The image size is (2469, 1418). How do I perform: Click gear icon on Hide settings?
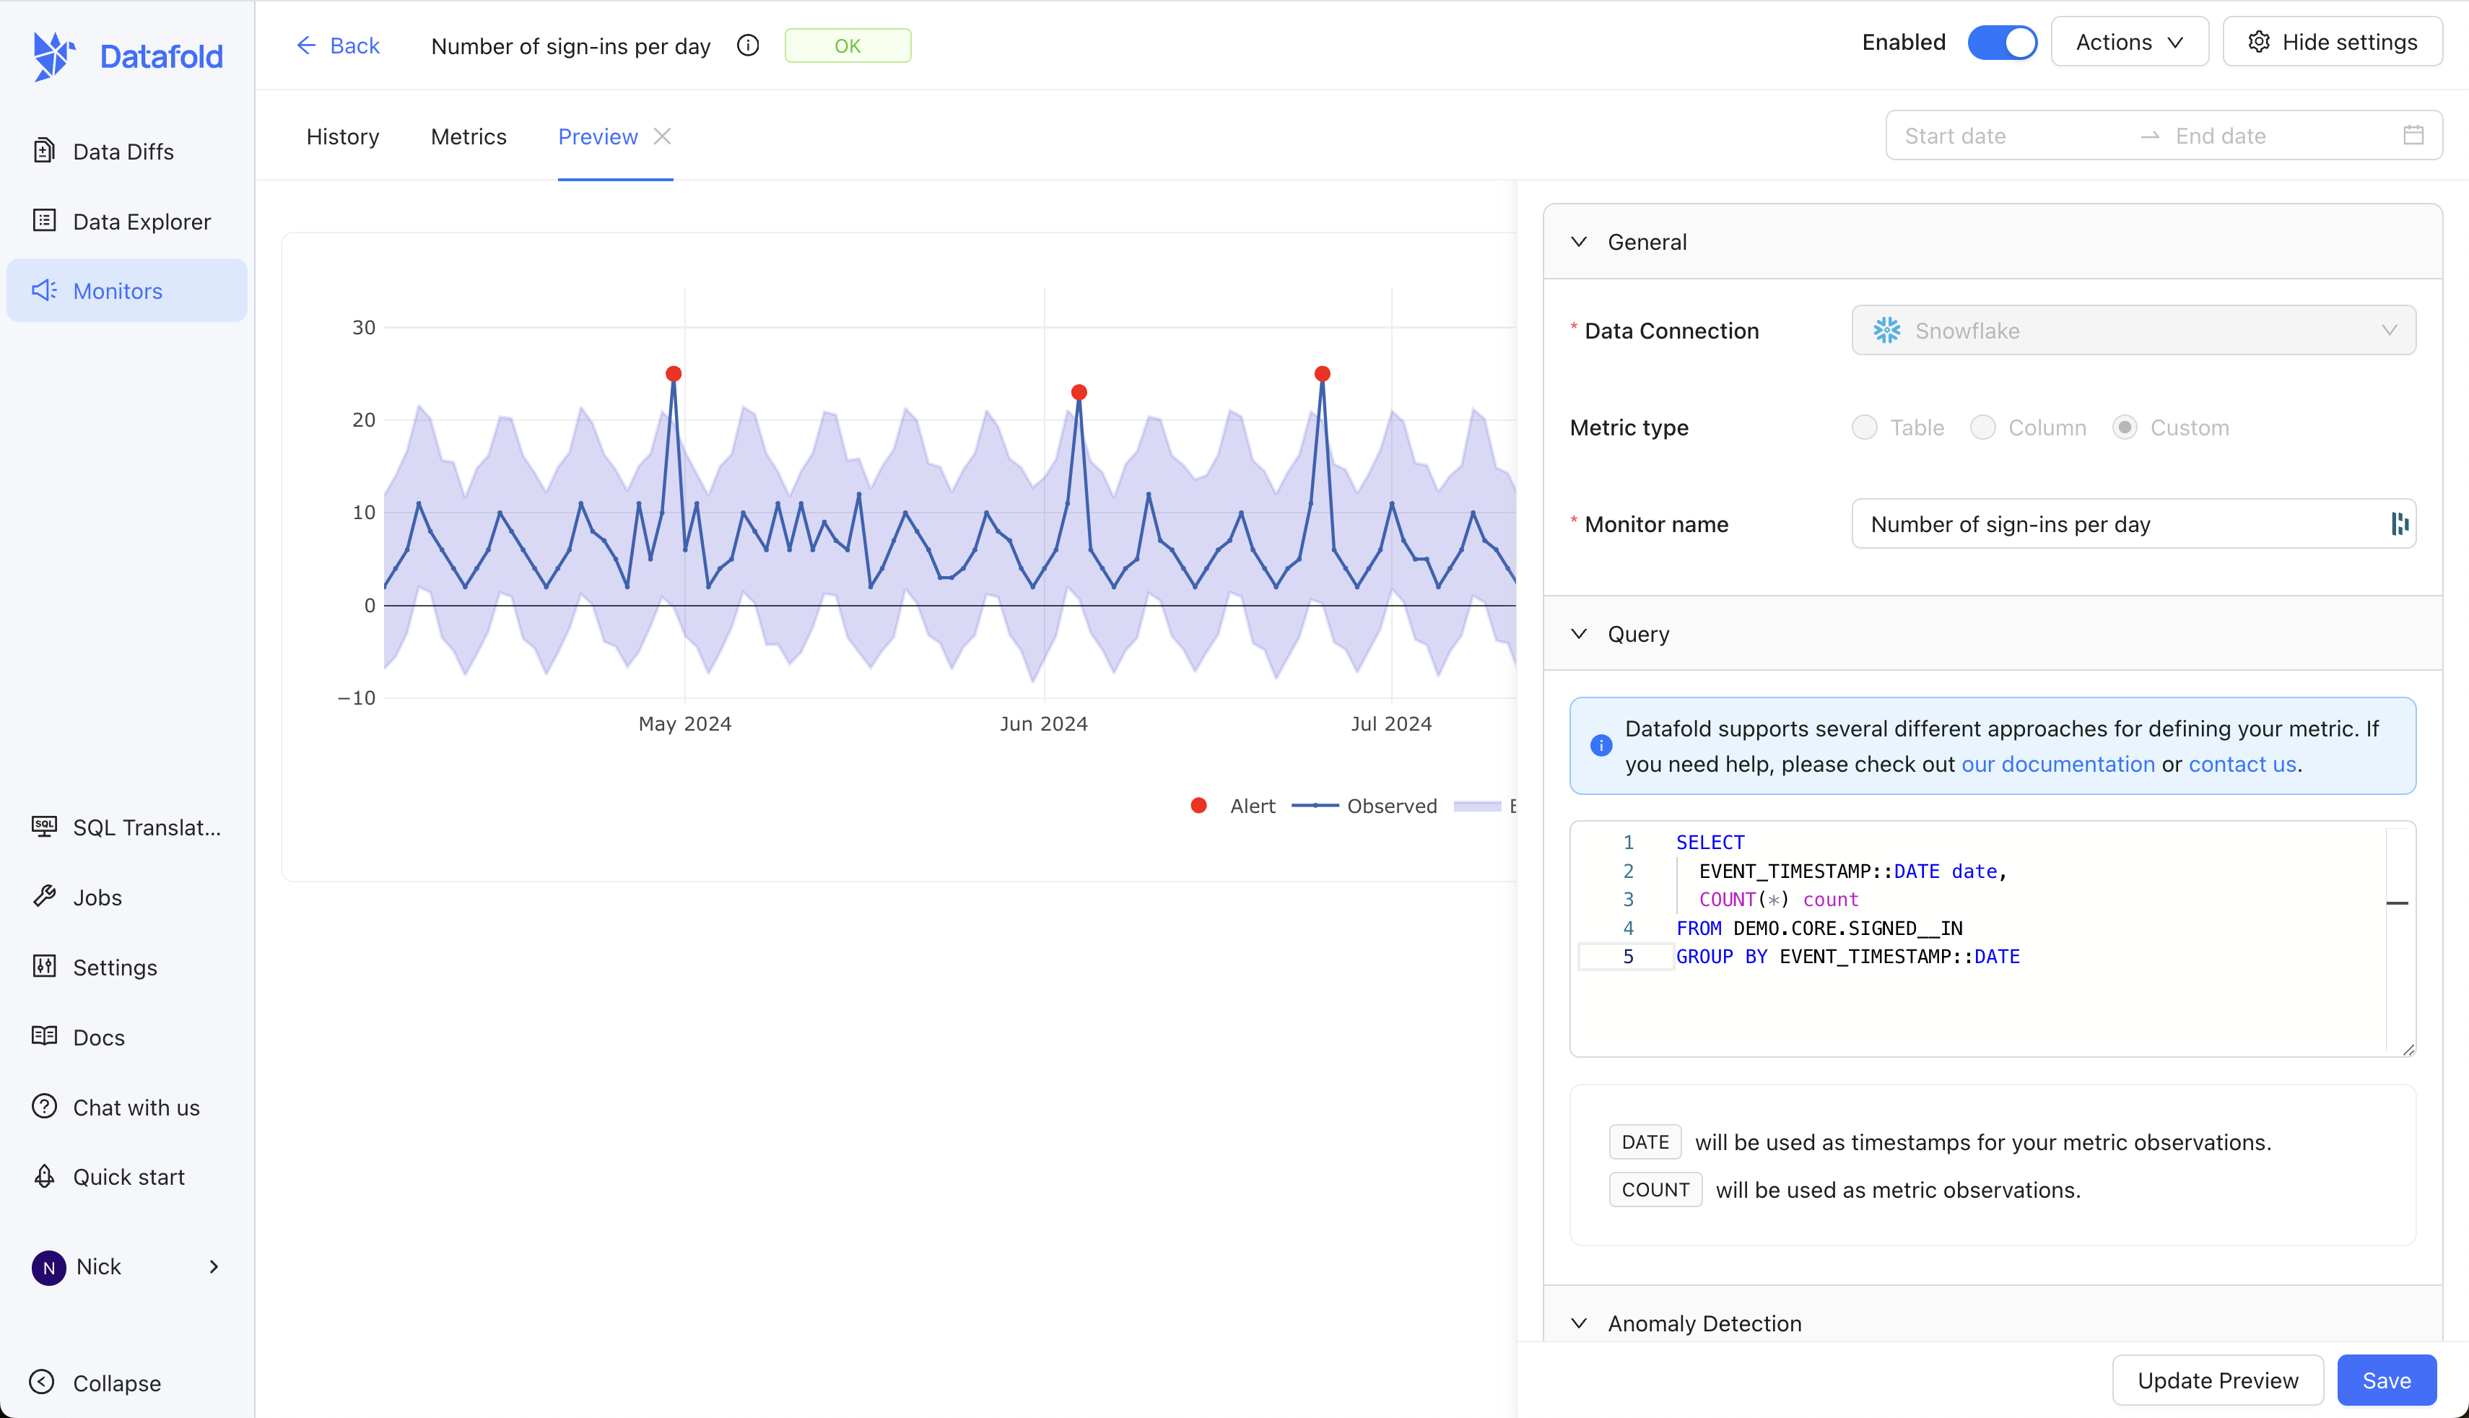2259,42
